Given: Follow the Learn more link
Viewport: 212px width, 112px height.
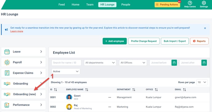Looking at the screenshot, I should 17,31.
